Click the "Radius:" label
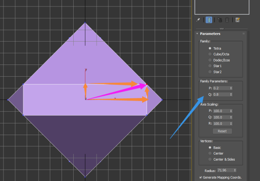The image size is (260, 181). [210, 171]
